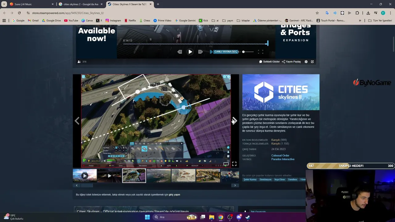Show previous screenshot with left arrow
The height and width of the screenshot is (222, 395).
click(x=77, y=121)
